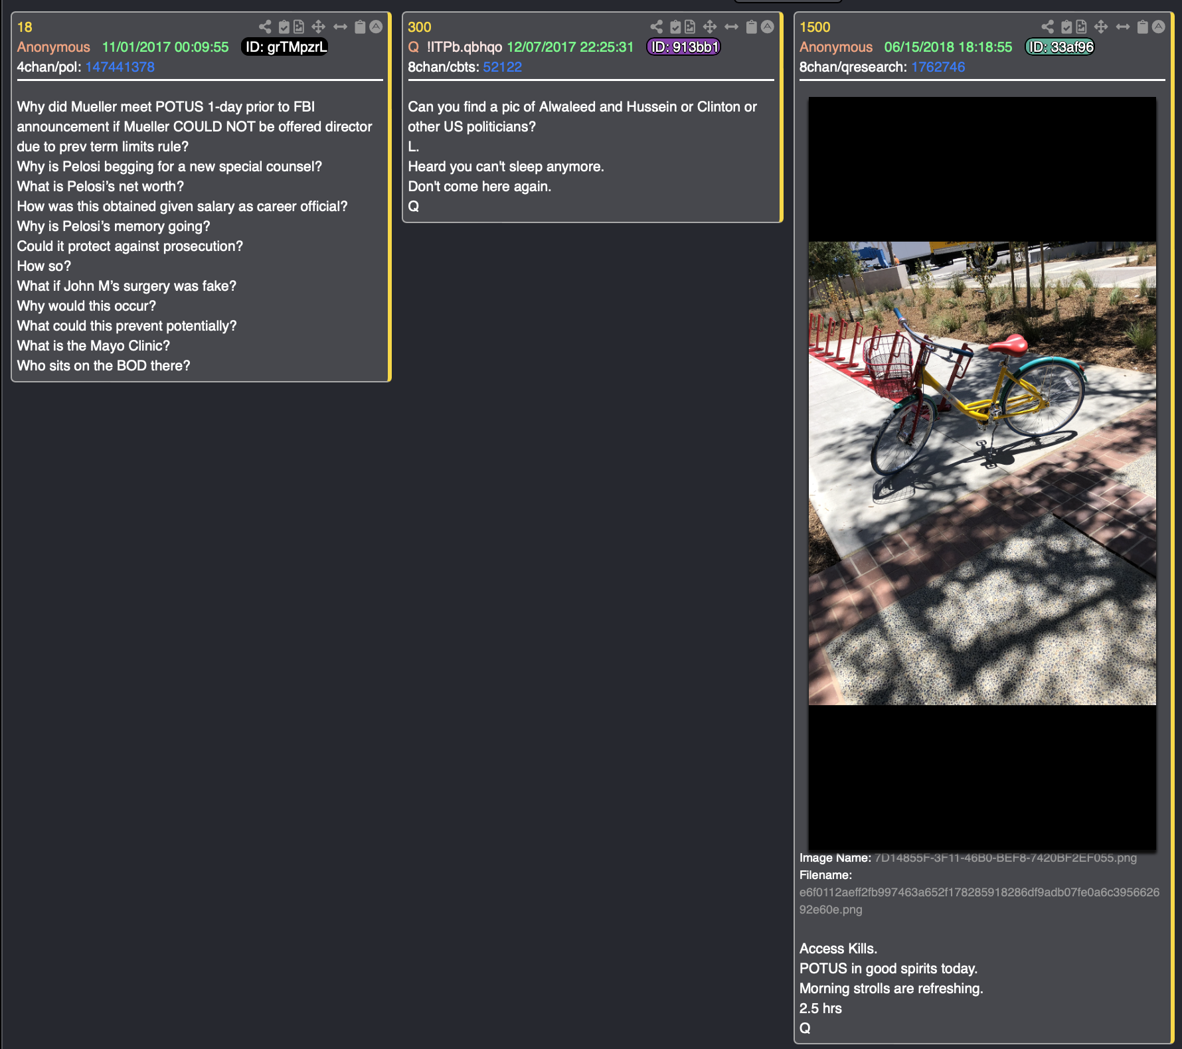1182x1049 pixels.
Task: Click the image file icon on post 18
Action: click(x=299, y=27)
